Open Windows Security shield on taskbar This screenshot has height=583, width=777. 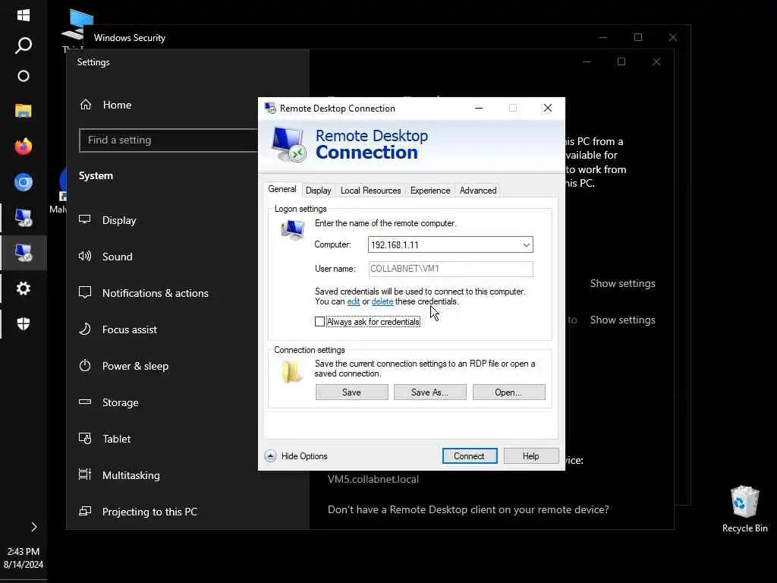pyautogui.click(x=24, y=323)
